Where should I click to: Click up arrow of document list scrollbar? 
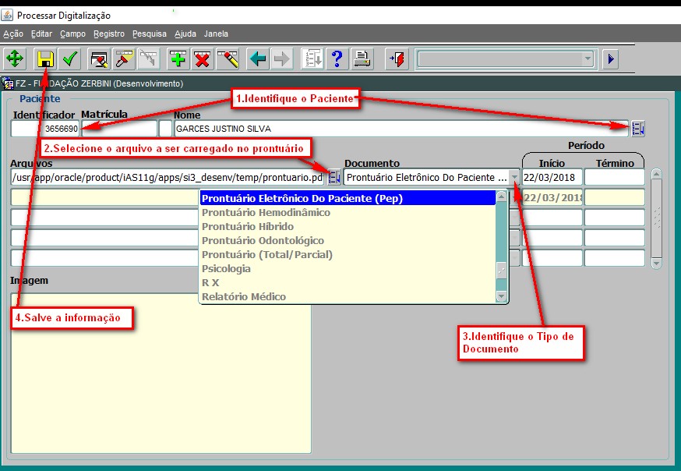(501, 197)
